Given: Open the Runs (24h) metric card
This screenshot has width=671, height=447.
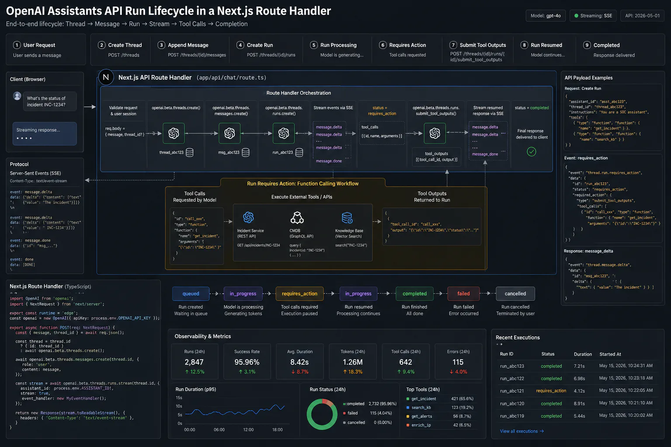Looking at the screenshot, I should pos(194,361).
